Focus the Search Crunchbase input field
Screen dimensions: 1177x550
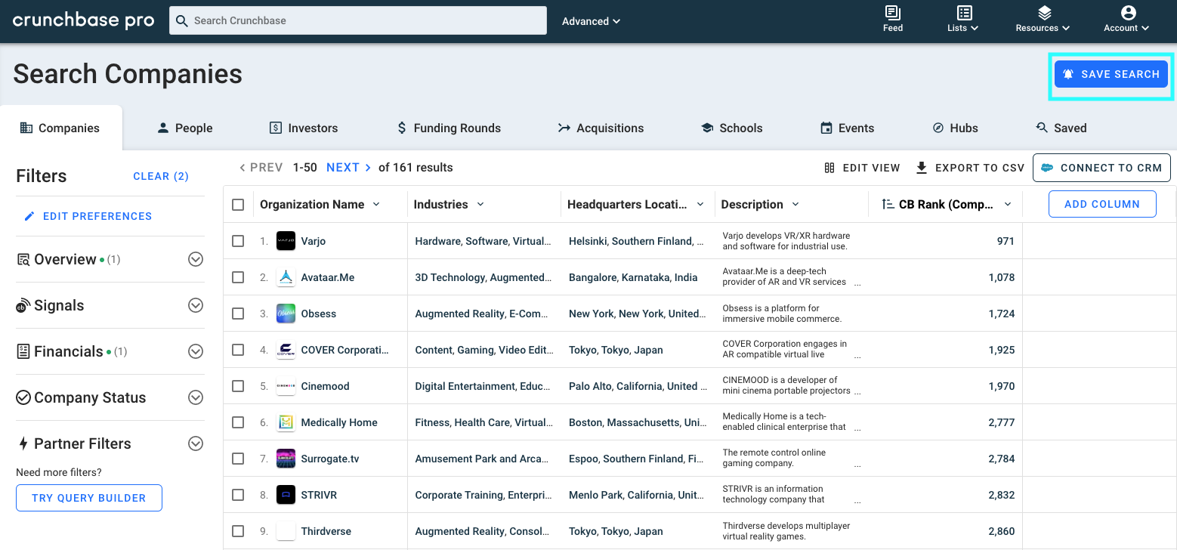(358, 20)
